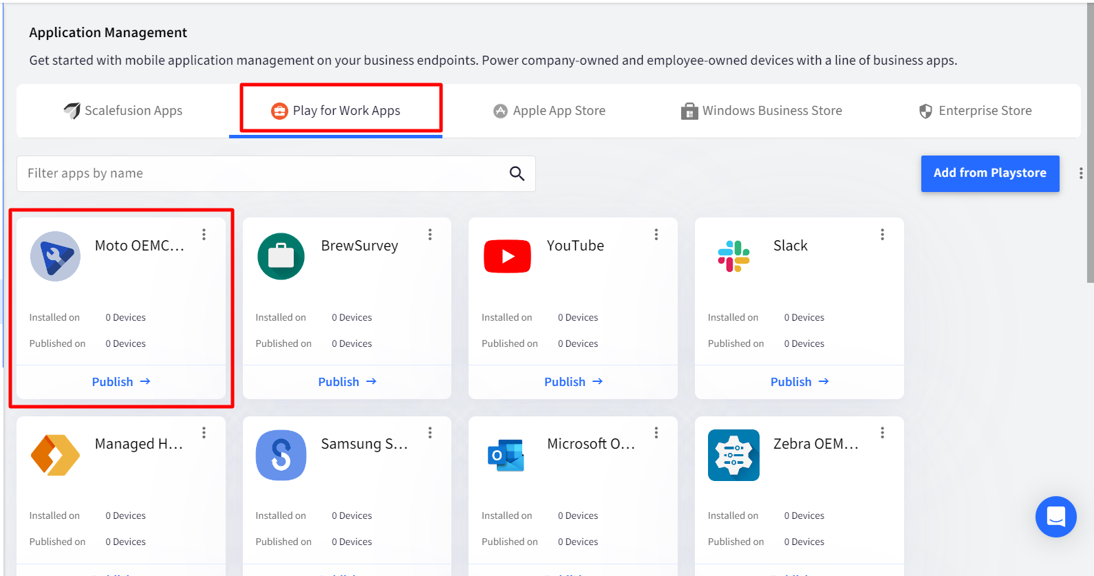The height and width of the screenshot is (576, 1094).
Task: Click the BrewSurvey title text
Action: point(360,246)
